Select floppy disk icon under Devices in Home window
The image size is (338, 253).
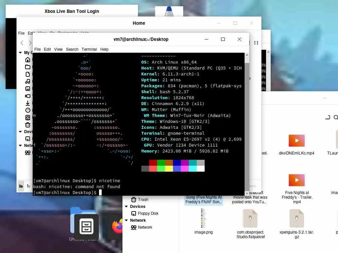[x=28, y=139]
